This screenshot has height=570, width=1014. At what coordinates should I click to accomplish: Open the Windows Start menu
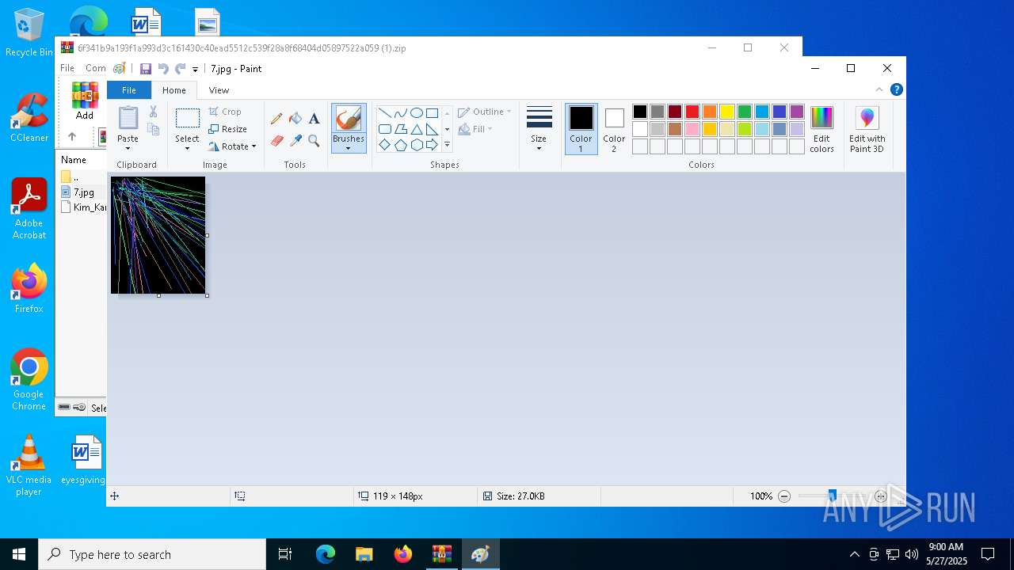click(x=19, y=554)
